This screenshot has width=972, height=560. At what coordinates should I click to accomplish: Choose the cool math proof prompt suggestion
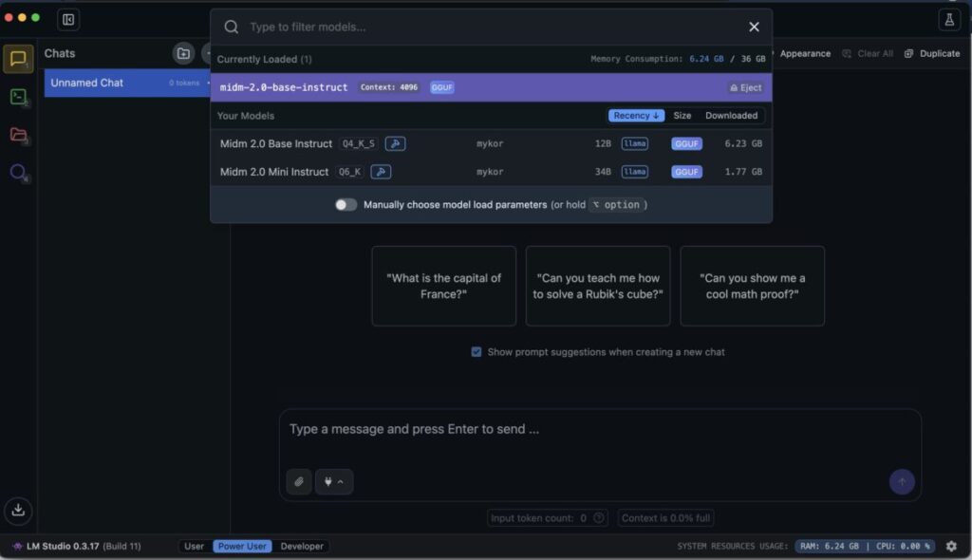click(x=752, y=286)
